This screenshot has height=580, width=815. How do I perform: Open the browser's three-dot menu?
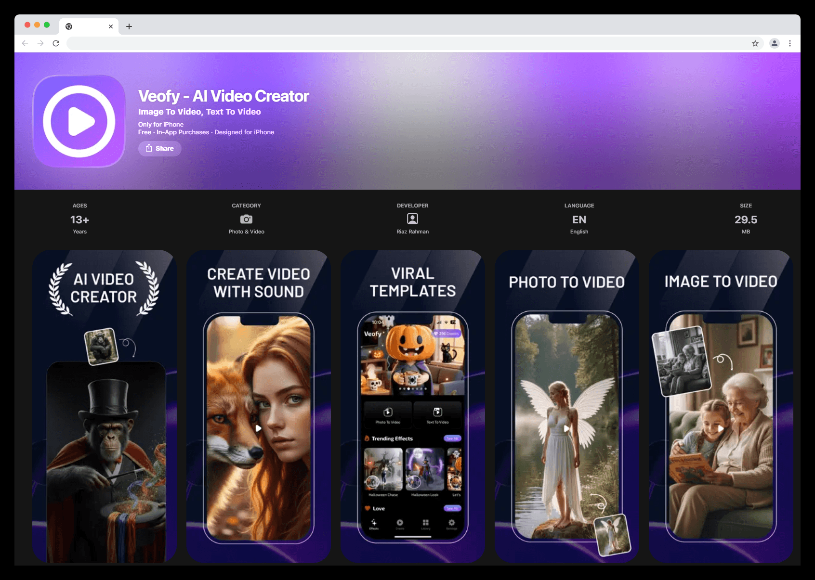click(x=790, y=43)
